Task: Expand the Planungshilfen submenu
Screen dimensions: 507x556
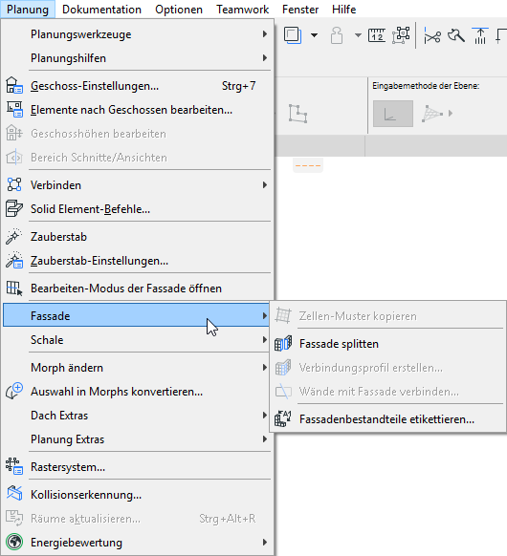Action: point(137,58)
